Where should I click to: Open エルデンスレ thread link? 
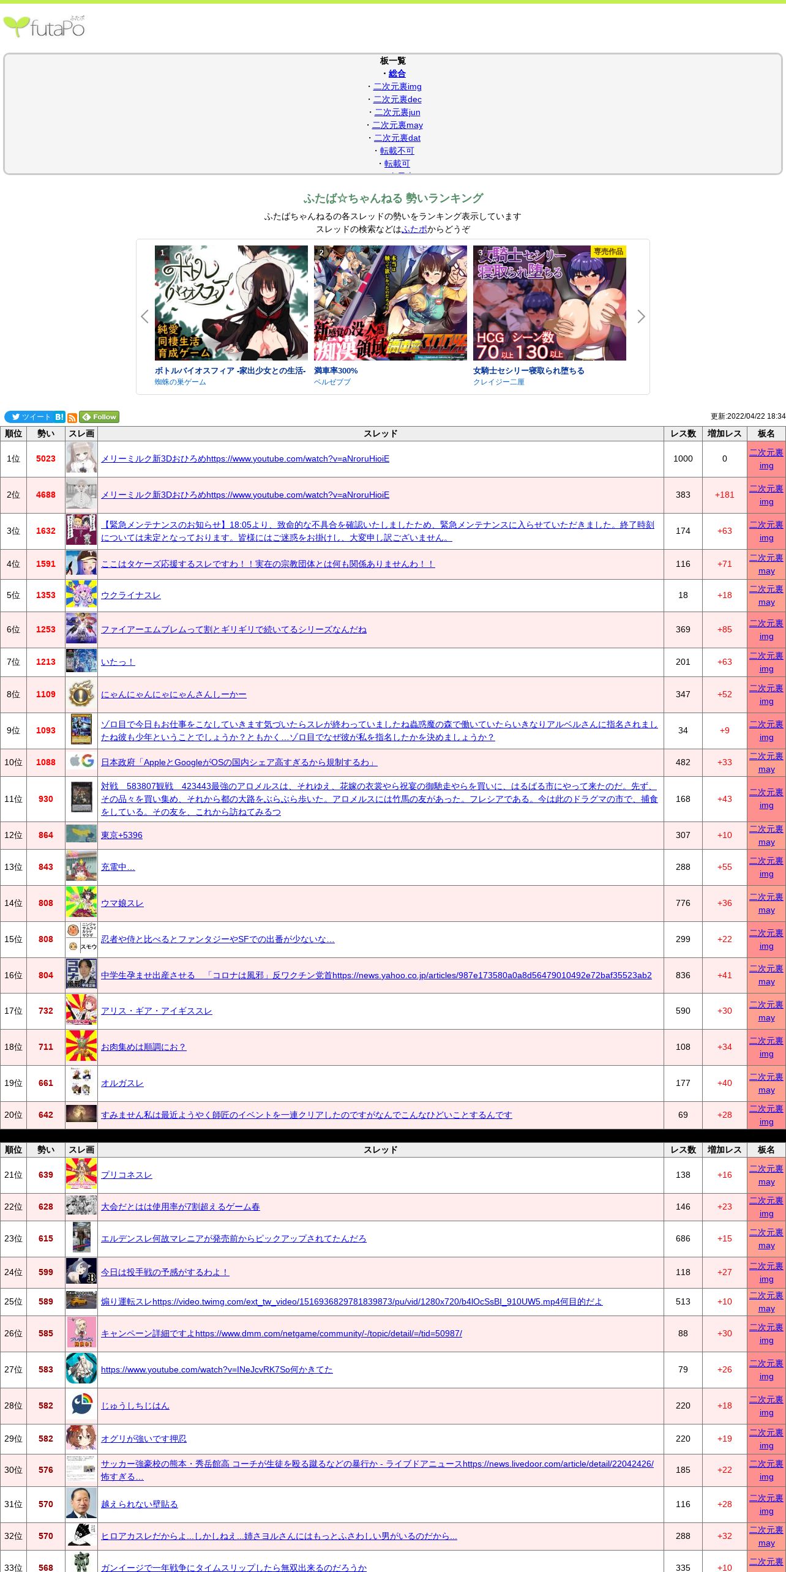pos(234,1238)
